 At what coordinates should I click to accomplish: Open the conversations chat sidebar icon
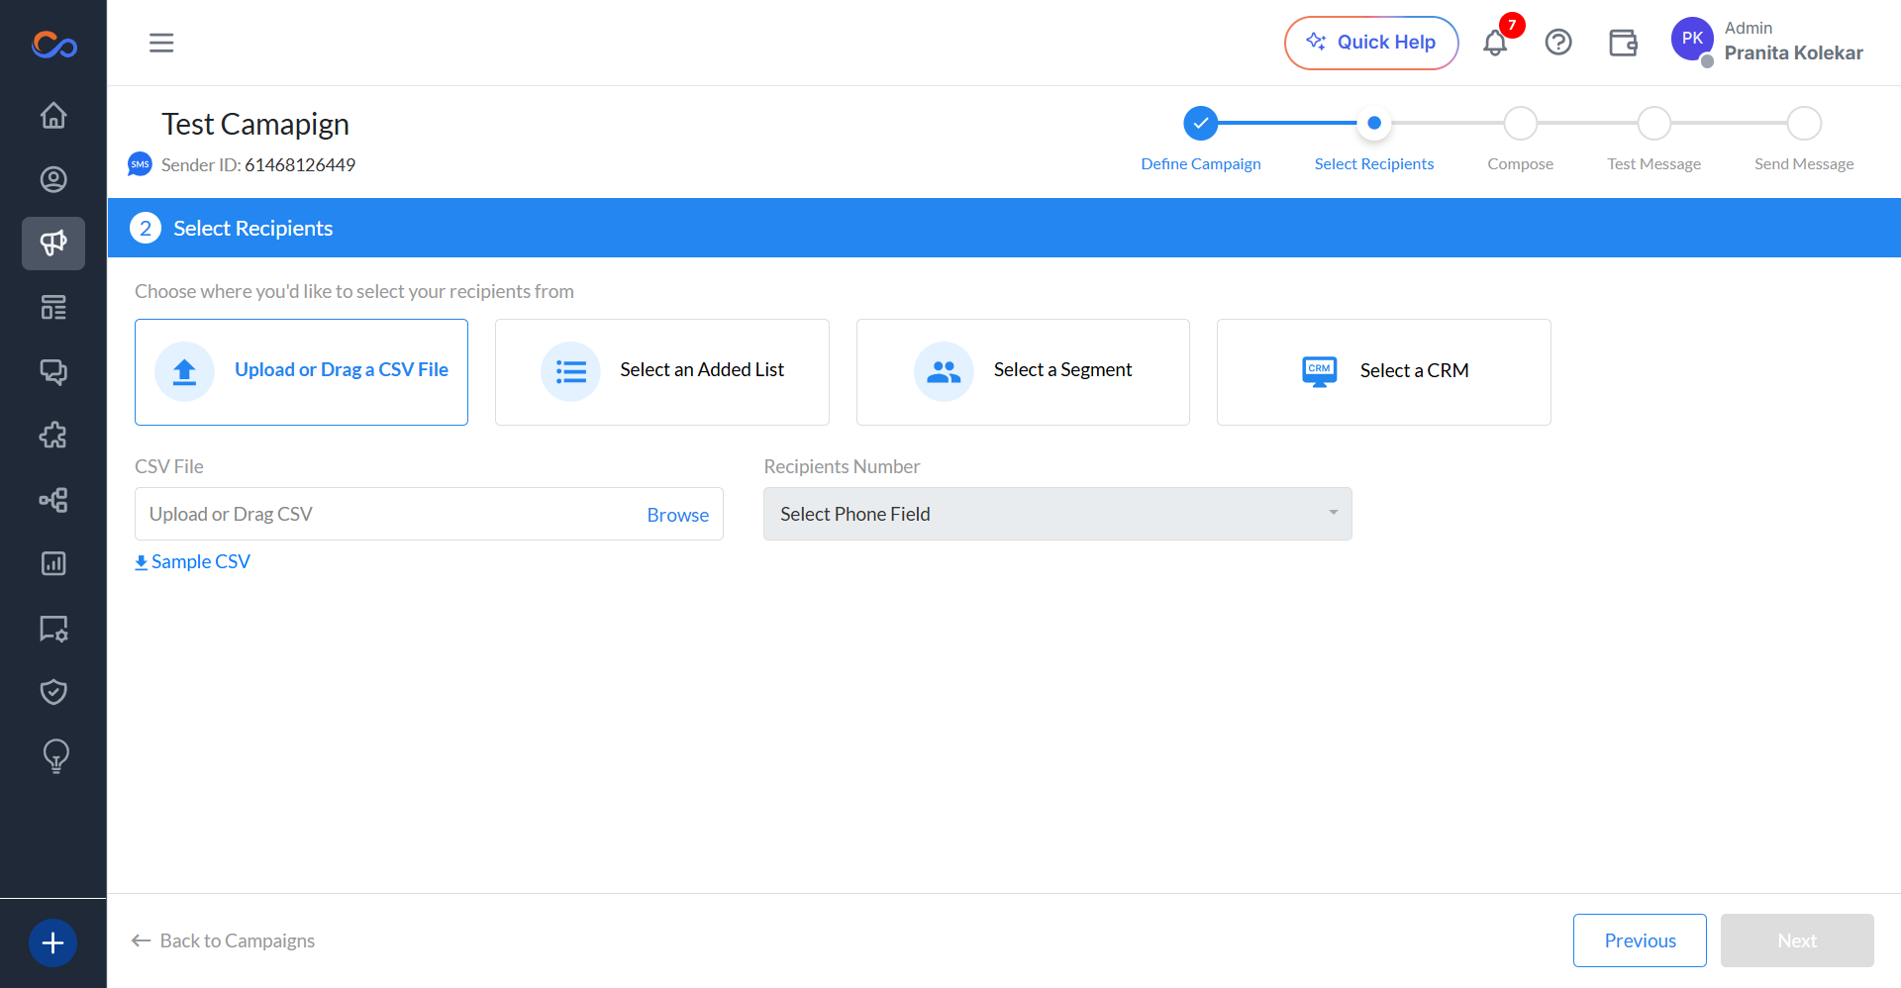(53, 371)
